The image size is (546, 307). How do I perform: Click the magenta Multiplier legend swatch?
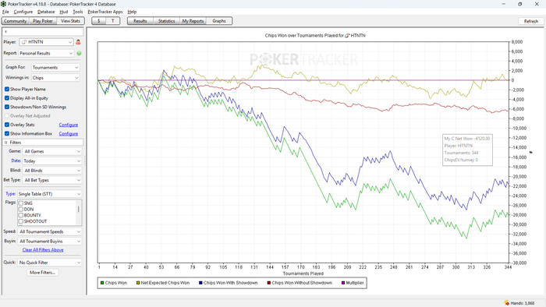(x=343, y=283)
